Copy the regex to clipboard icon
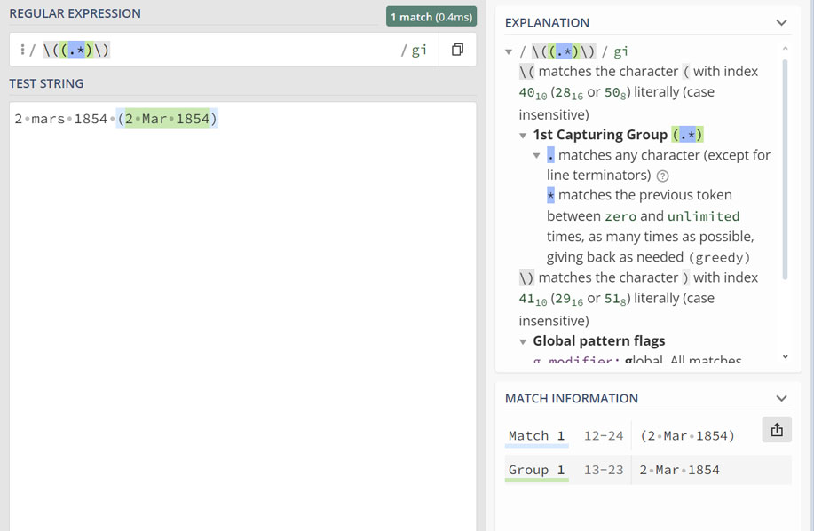Screen dimensions: 814x531 coord(457,50)
